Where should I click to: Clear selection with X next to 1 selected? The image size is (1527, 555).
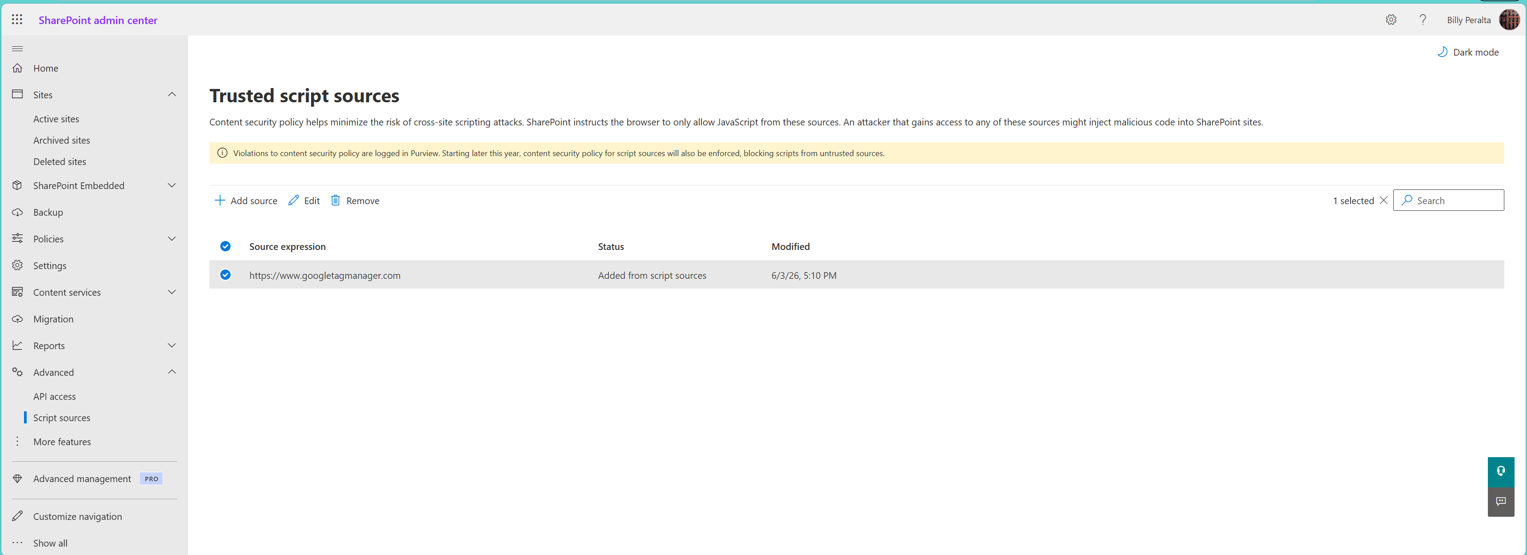[x=1383, y=201]
